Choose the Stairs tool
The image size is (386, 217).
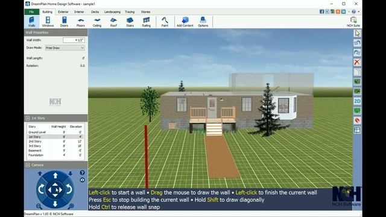point(130,22)
